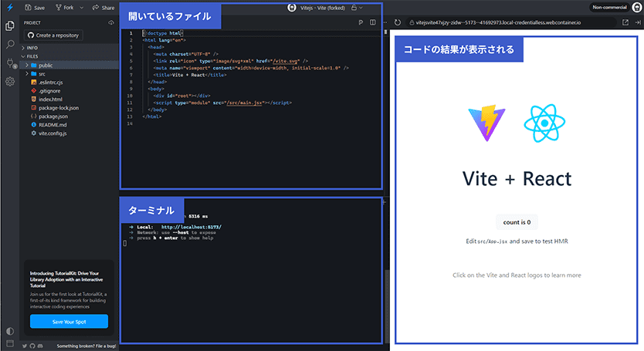Save the project with the Save button
Screen dimensions: 644x351
pos(35,8)
